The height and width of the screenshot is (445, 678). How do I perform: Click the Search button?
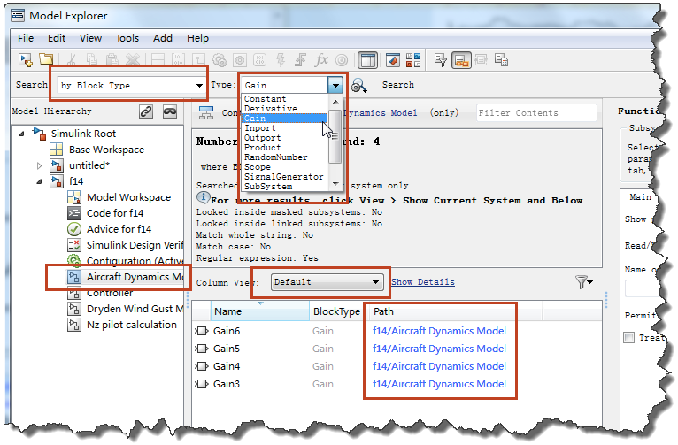tap(397, 85)
